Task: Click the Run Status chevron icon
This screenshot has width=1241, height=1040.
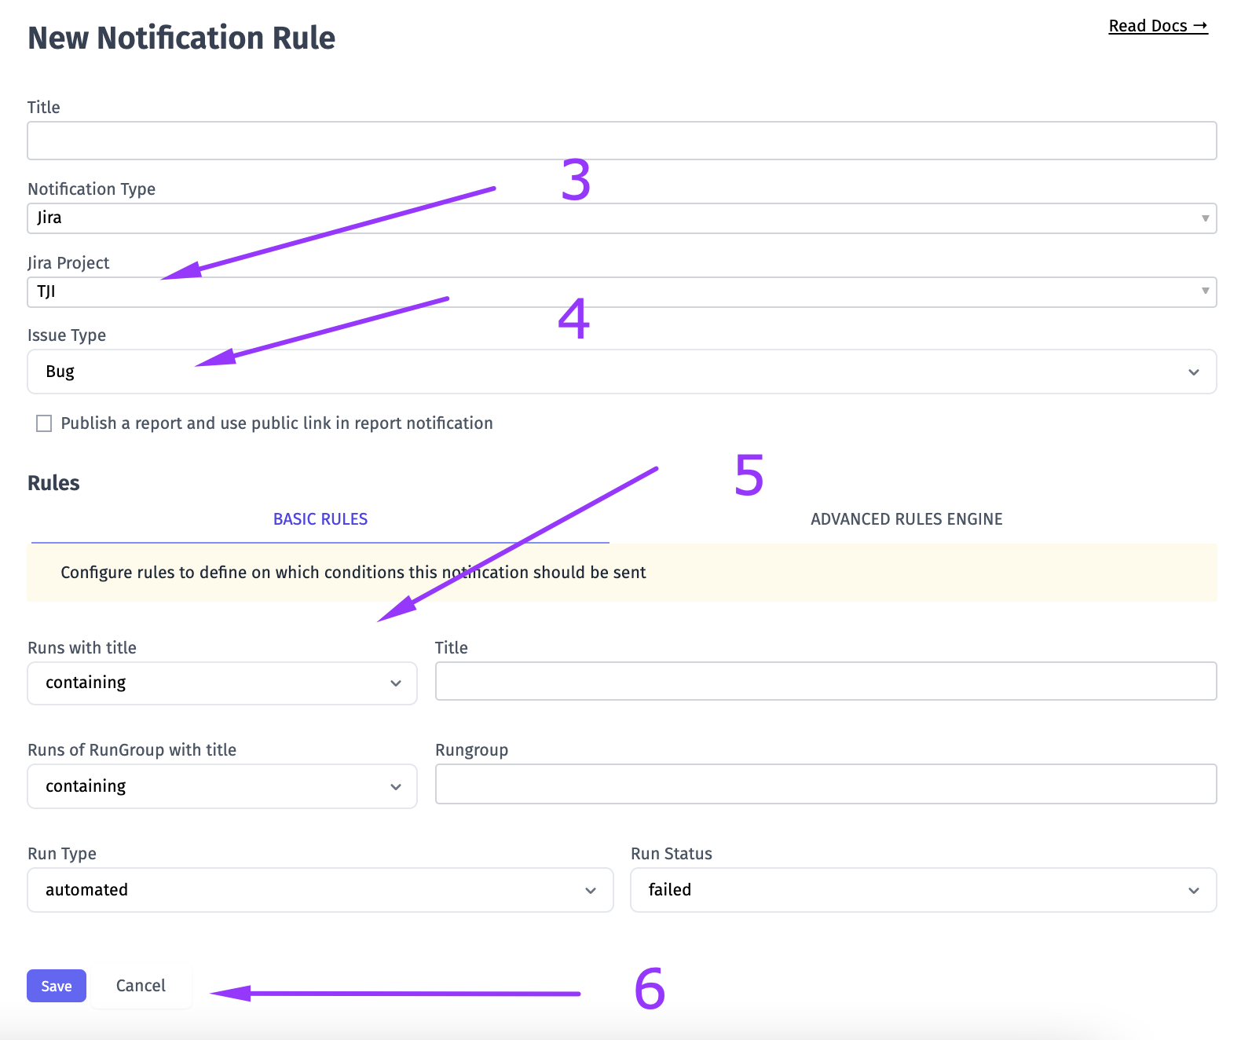Action: (x=1194, y=891)
